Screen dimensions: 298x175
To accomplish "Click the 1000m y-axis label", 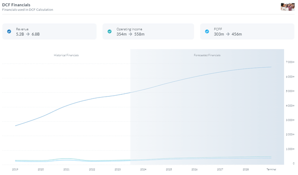I will point(290,149).
